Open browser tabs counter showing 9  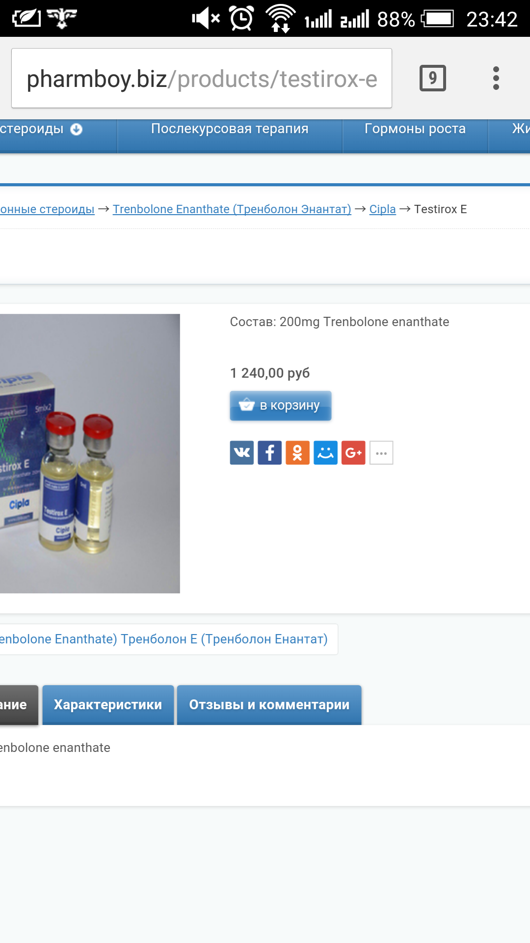point(433,78)
